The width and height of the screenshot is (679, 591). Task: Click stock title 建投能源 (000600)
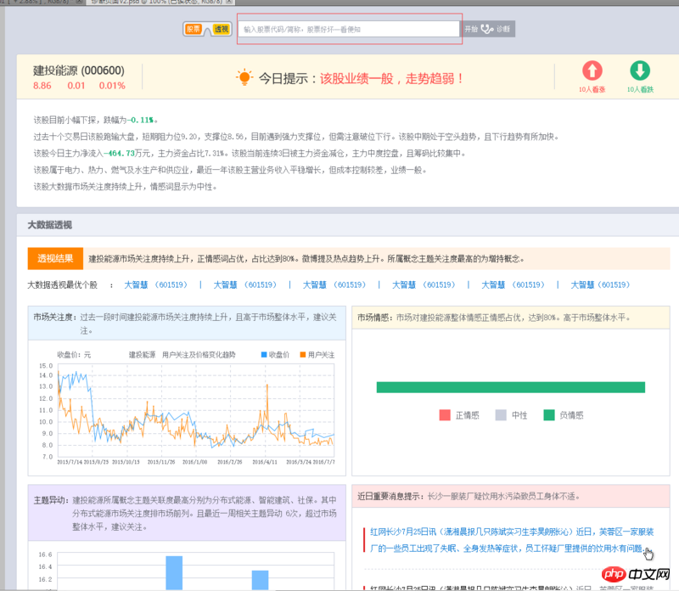point(79,70)
